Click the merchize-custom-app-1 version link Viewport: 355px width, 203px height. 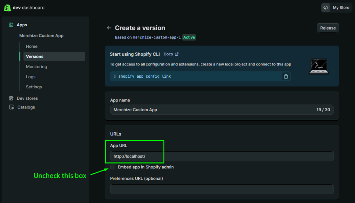coord(157,37)
